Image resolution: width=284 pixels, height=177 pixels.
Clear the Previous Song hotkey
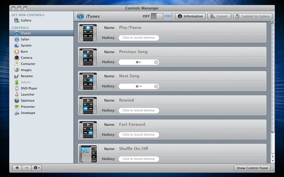coord(156,62)
